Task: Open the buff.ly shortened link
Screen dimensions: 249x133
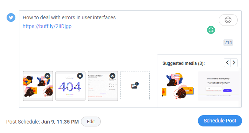Action: coord(47,26)
